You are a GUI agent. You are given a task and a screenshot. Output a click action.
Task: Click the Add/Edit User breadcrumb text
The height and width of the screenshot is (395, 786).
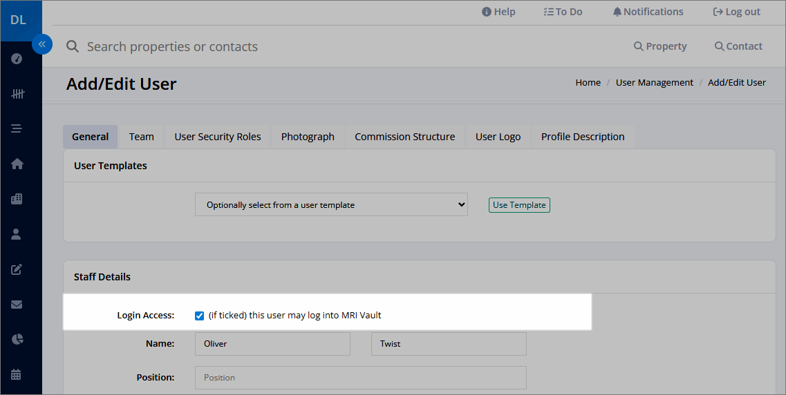click(736, 83)
